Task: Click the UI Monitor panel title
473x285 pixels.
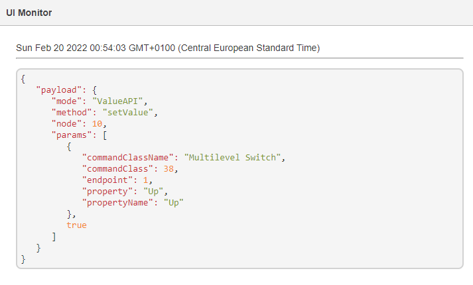Action: [x=29, y=13]
